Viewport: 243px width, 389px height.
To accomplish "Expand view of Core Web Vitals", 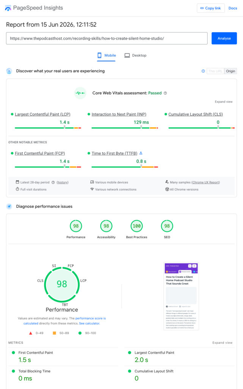I will (x=223, y=102).
